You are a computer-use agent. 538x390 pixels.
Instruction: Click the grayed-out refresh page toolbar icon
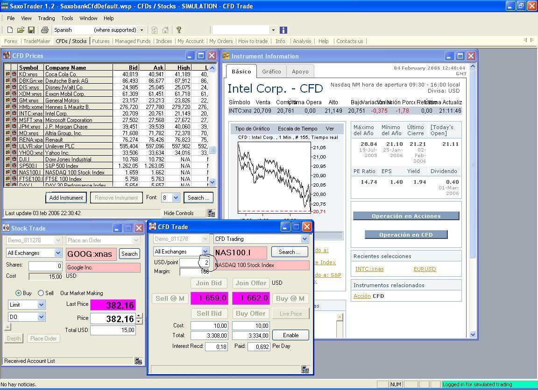[155, 30]
